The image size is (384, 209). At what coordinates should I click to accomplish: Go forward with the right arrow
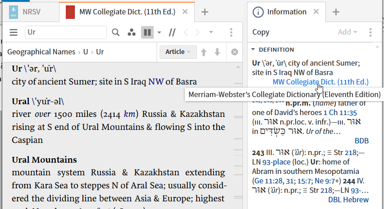[x=197, y=32]
